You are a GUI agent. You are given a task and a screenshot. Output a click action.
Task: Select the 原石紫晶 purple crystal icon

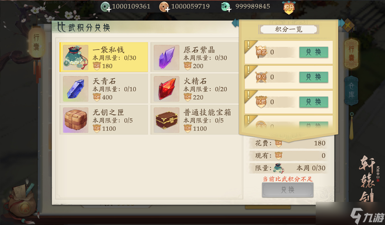[x=166, y=57]
